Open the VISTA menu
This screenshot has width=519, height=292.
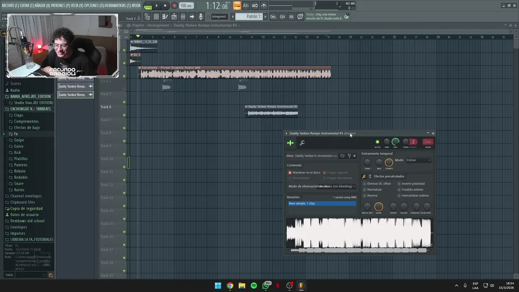tap(77, 6)
